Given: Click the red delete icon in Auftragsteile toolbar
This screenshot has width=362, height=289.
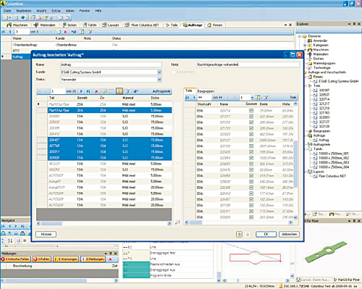Looking at the screenshot, I should click(96, 91).
